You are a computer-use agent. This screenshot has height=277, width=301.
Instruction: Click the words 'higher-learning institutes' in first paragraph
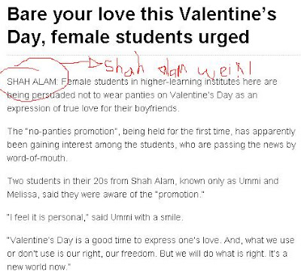pos(190,82)
